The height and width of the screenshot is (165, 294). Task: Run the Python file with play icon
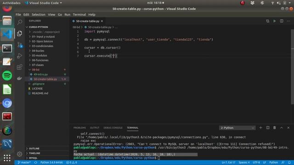275,21
